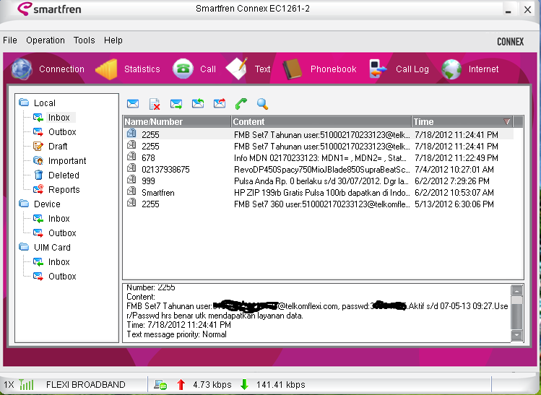The image size is (541, 395).
Task: Open the Phonebook book icon
Action: [x=293, y=69]
